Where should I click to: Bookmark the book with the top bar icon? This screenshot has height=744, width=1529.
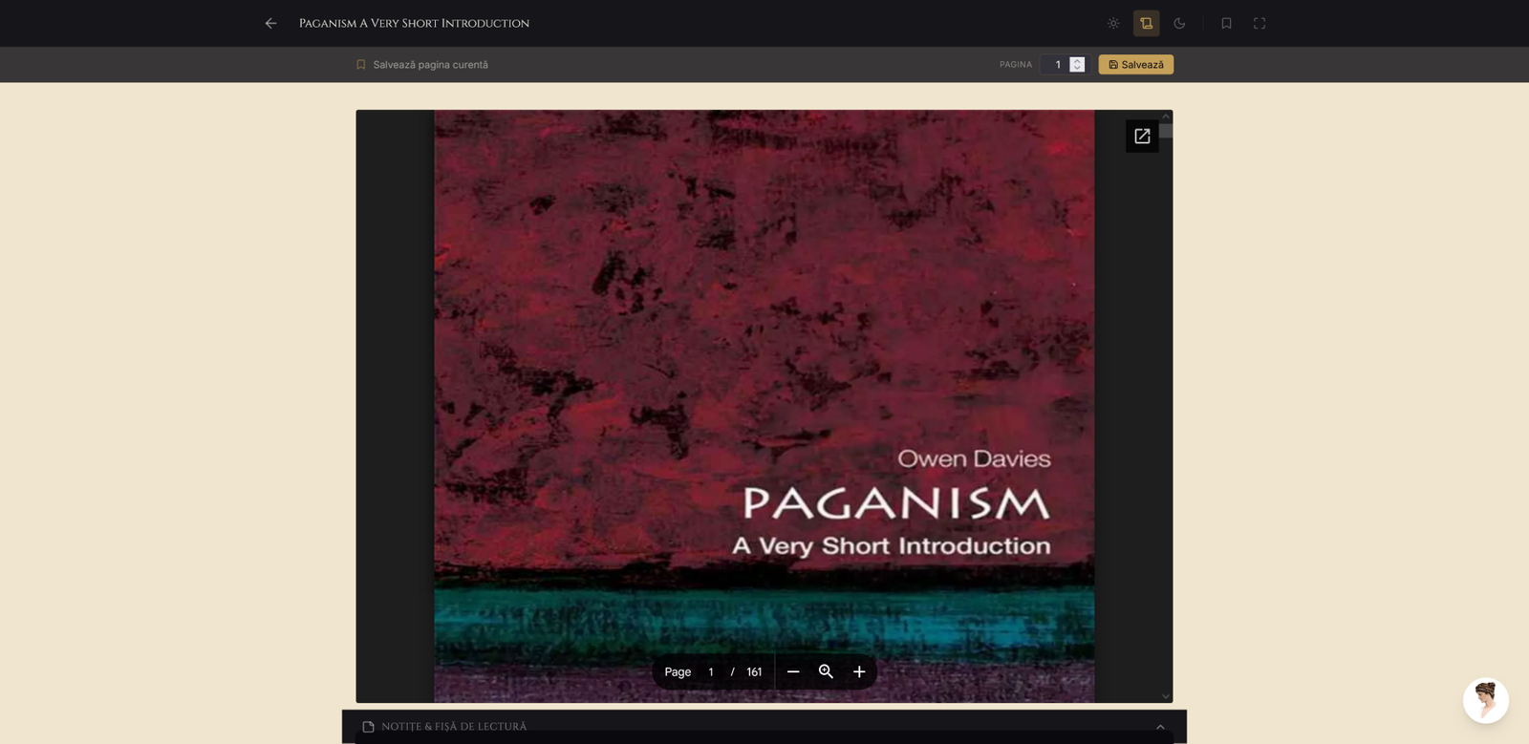[1226, 23]
